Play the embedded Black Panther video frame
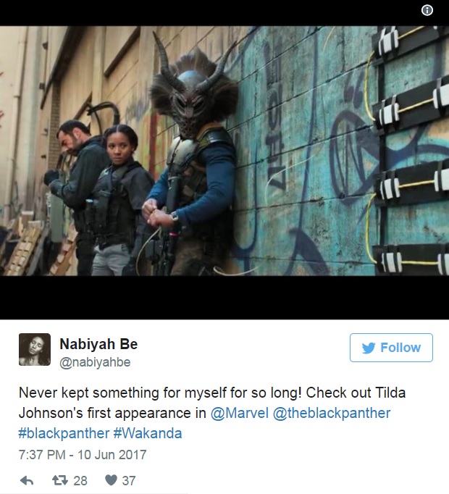Screen dimensions: 449x494 pyautogui.click(x=224, y=151)
